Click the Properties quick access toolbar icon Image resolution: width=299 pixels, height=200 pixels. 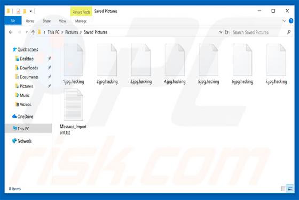pyautogui.click(x=18, y=11)
